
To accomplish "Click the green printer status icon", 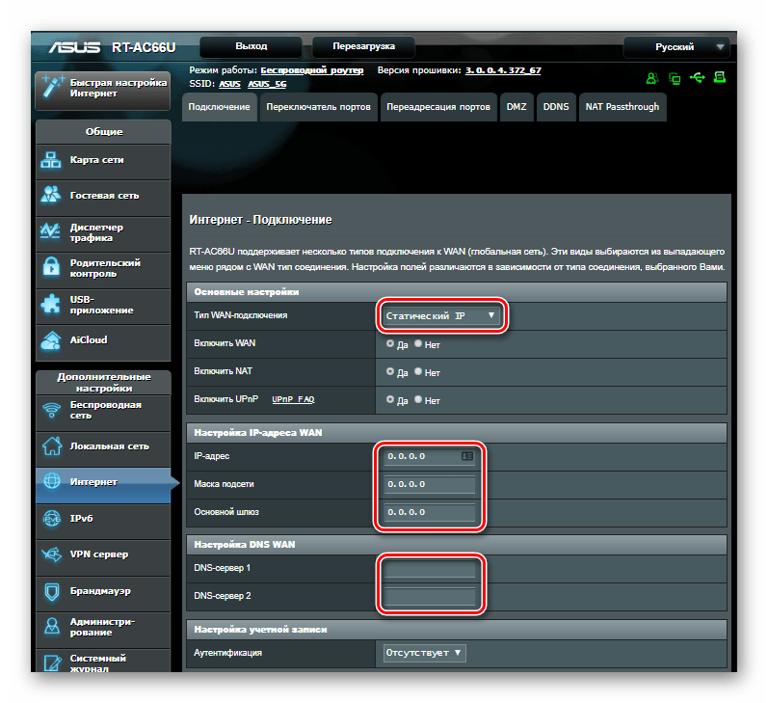I will point(720,77).
